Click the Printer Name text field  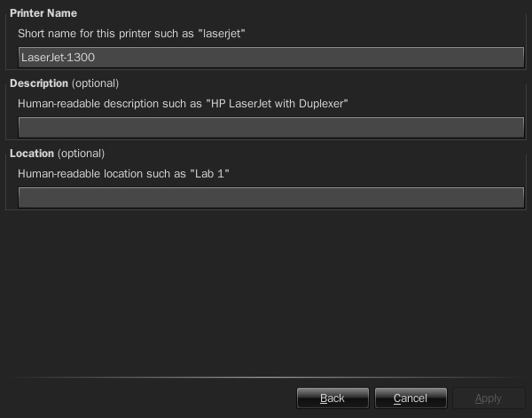pos(271,58)
